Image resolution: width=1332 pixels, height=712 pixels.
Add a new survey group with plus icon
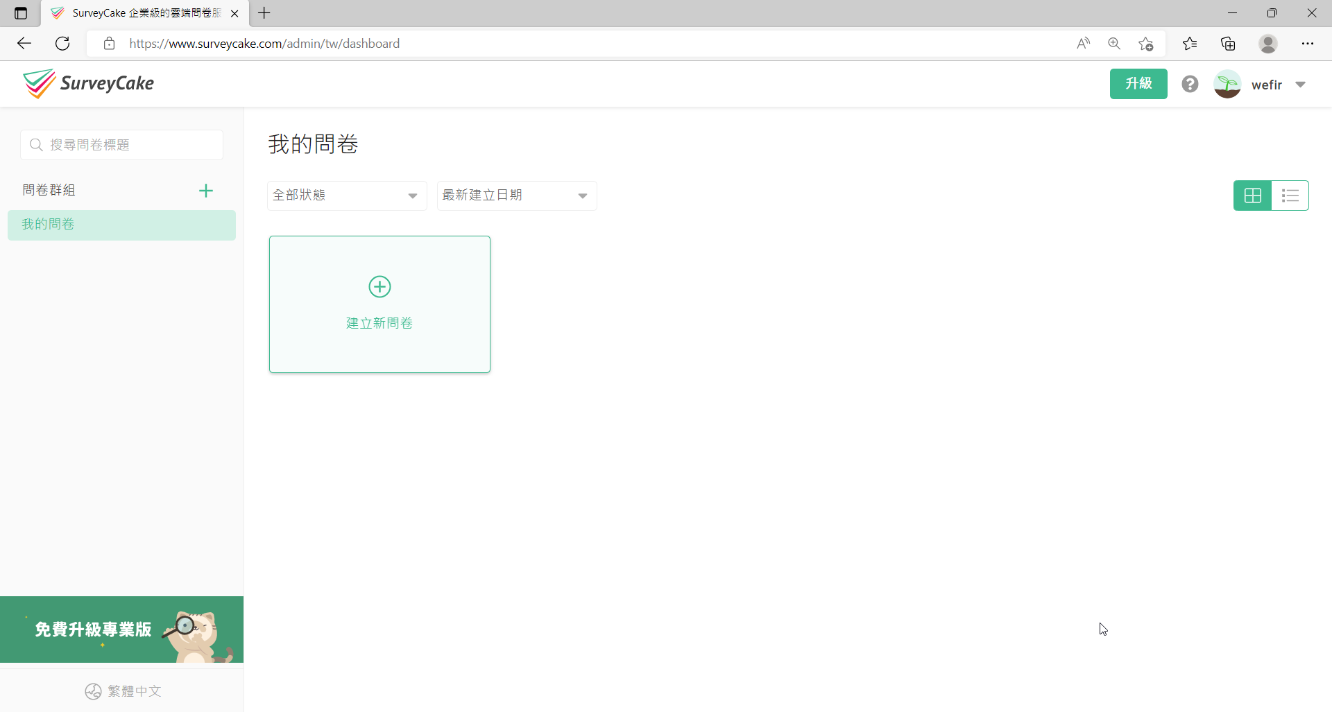(206, 191)
